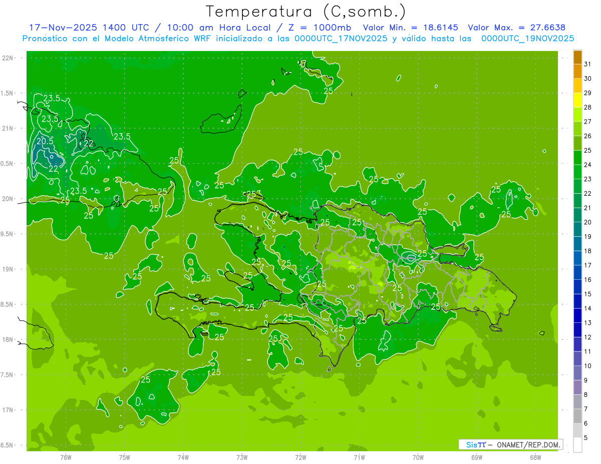Click the "20" label on the color scale
Screen dimensions: 601x464
click(588, 222)
